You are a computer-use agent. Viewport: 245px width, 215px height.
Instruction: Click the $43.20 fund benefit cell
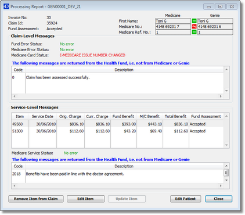point(124,131)
